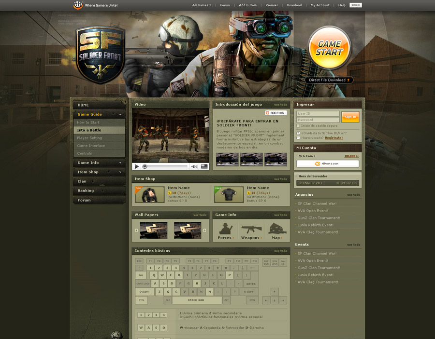This screenshot has height=339, width=435.
Task: Click the 80,000 G coin balance link
Action: pyautogui.click(x=351, y=156)
